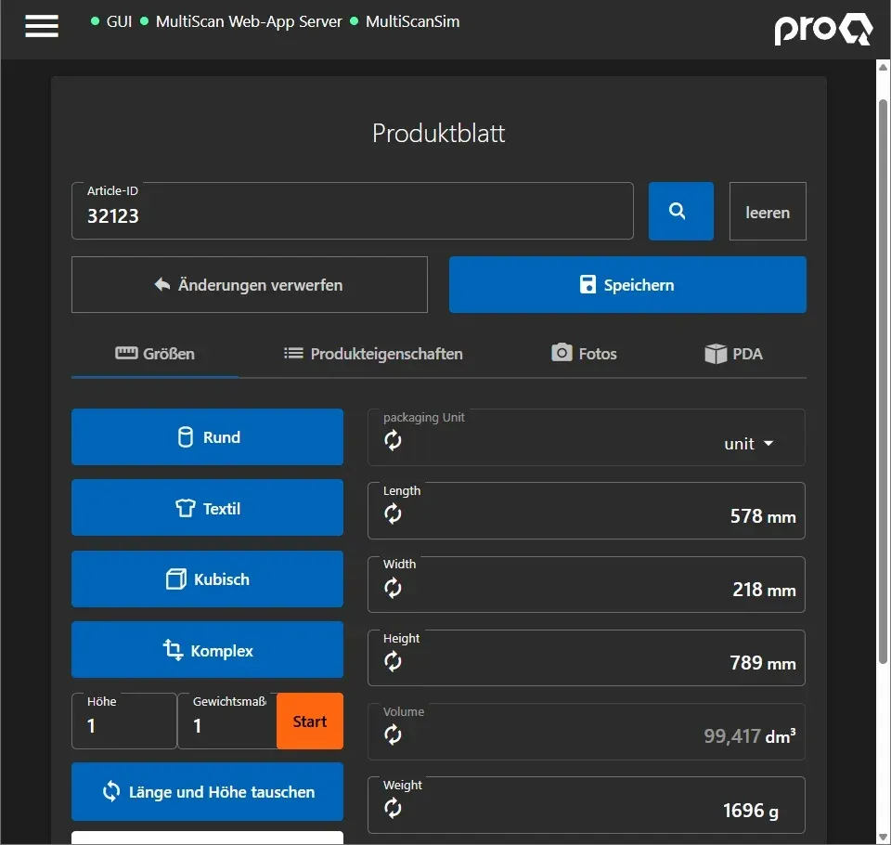The width and height of the screenshot is (891, 845).
Task: Click the MultiScanSim status dot
Action: (354, 21)
